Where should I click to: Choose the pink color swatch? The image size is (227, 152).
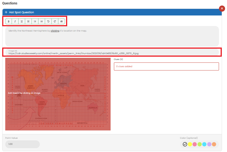pos(195,144)
